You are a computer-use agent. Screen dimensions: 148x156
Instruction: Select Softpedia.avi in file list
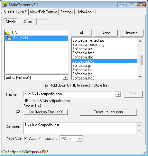[x=105, y=49]
